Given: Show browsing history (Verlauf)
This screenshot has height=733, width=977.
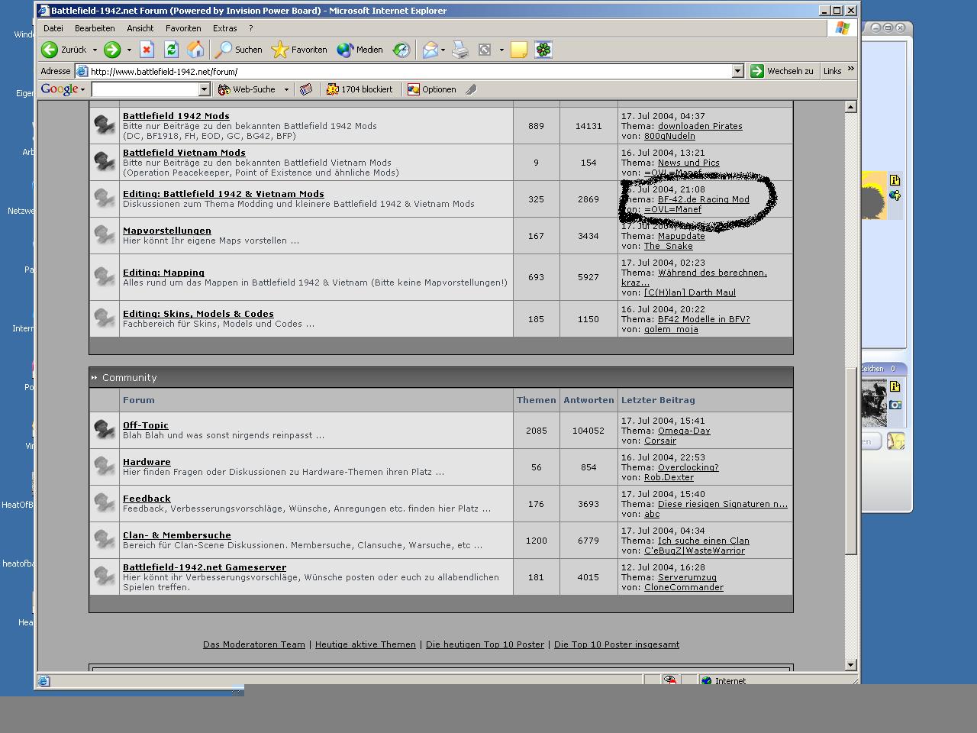Looking at the screenshot, I should 401,50.
